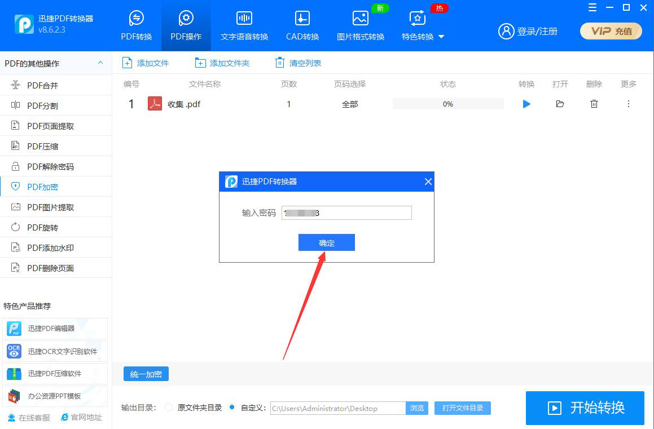Select PDF删除页面 in sidebar
This screenshot has width=654, height=429.
point(56,268)
